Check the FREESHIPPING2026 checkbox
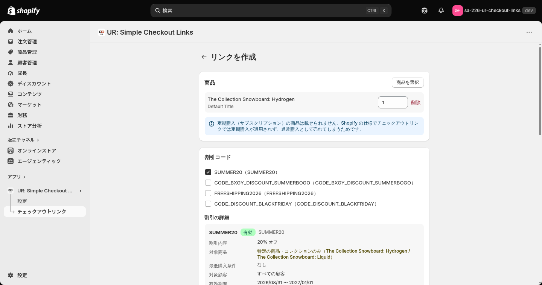This screenshot has width=542, height=285. 208,193
